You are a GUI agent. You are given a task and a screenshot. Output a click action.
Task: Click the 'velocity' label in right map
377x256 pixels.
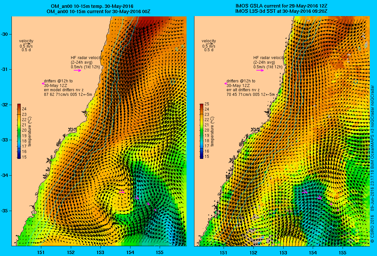(209, 41)
